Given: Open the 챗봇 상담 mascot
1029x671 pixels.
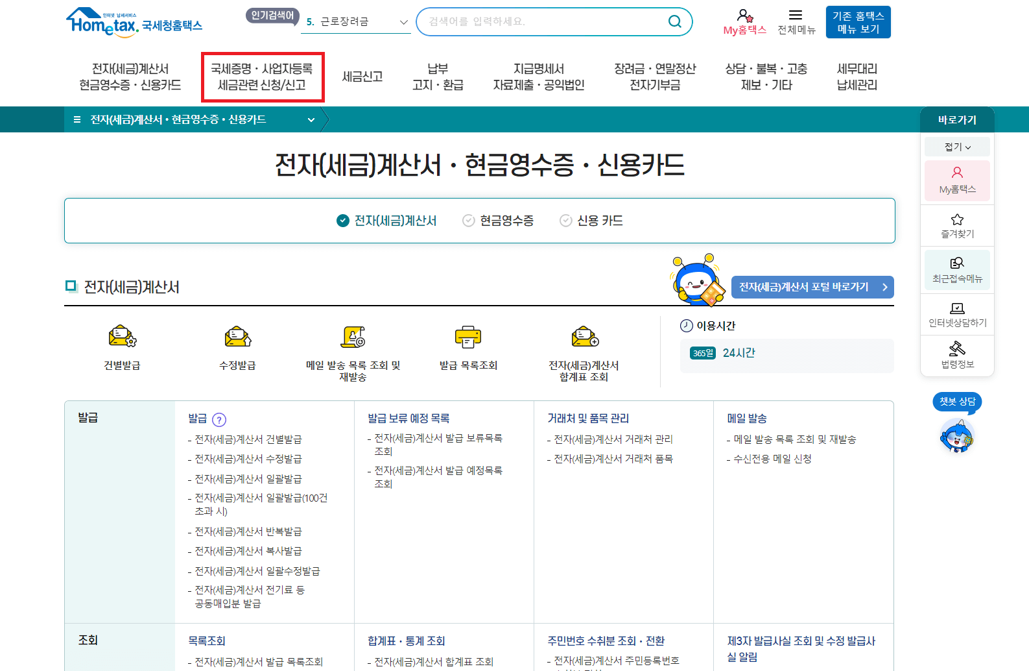Looking at the screenshot, I should point(957,435).
